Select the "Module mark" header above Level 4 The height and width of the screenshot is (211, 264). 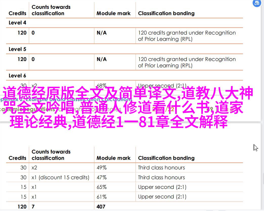click(114, 13)
